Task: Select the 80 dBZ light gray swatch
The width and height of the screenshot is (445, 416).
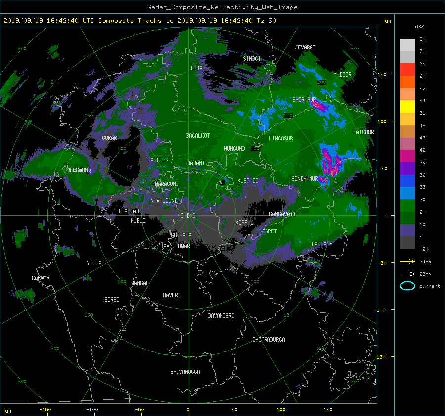Action: pos(407,45)
